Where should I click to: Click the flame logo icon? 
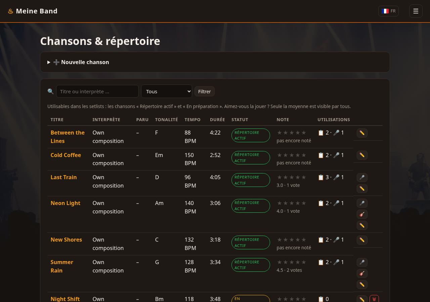point(11,11)
